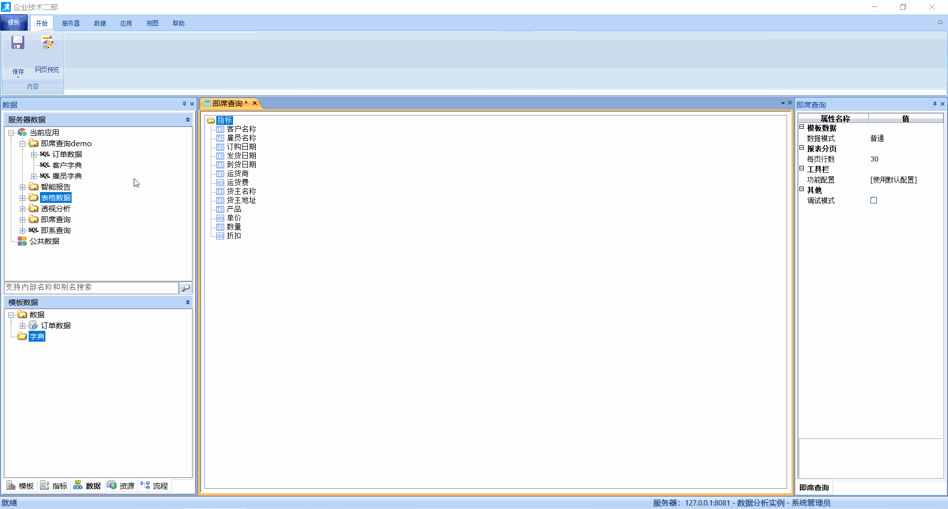Pin the right 即席查询 properties panel
The image size is (948, 509).
(935, 104)
